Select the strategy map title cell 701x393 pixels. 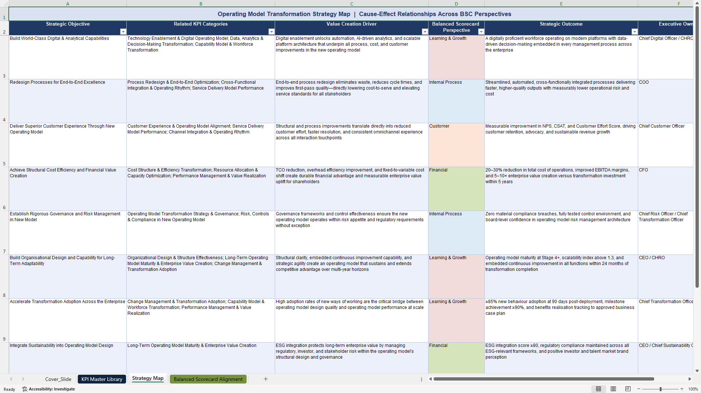pos(351,14)
